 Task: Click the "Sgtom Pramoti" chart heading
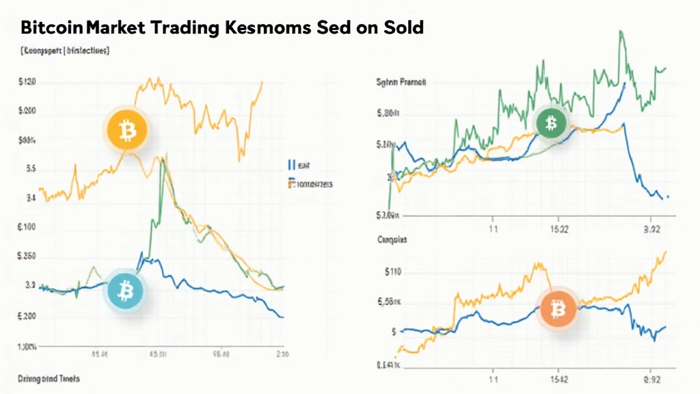coord(401,82)
